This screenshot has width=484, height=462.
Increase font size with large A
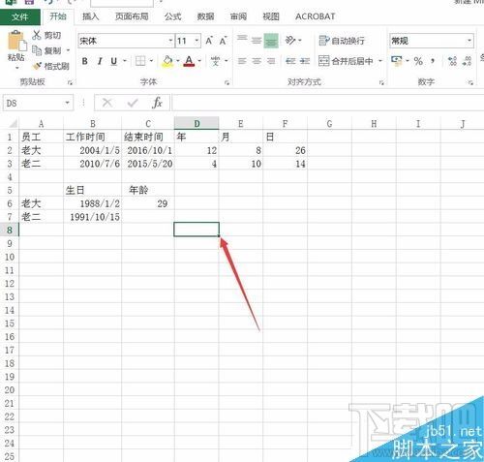[x=209, y=41]
